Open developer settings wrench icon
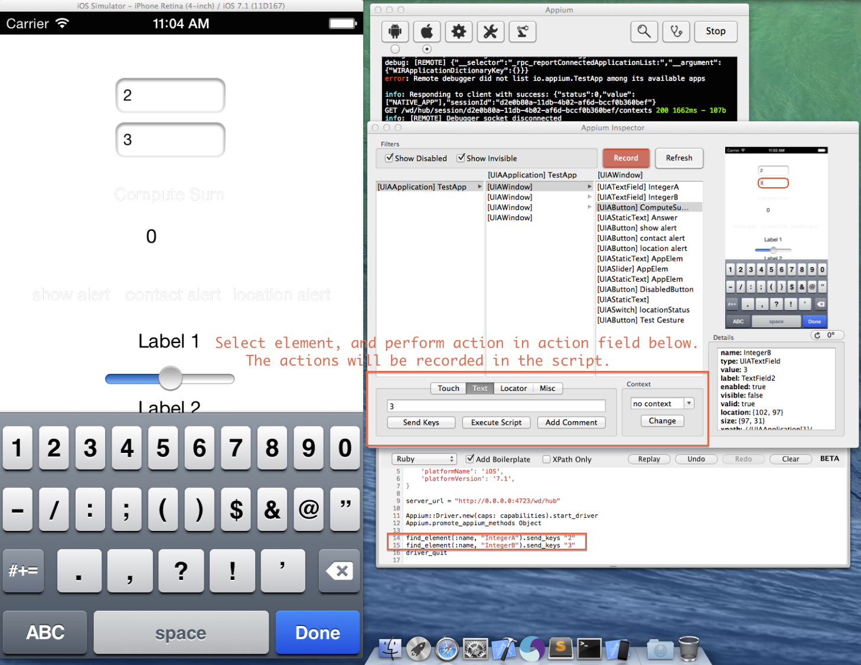 point(491,31)
